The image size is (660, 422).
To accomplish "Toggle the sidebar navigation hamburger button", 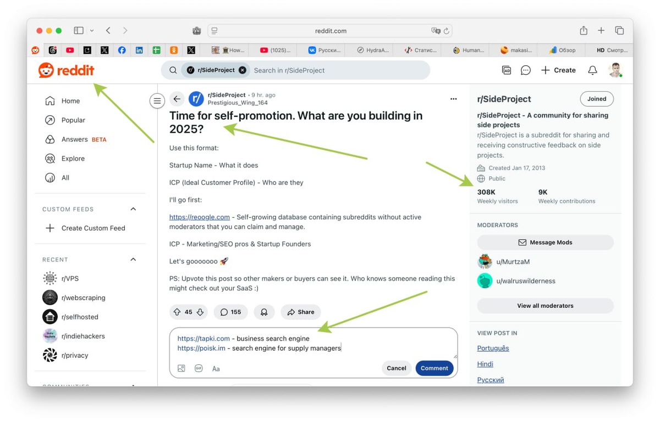I will click(157, 101).
